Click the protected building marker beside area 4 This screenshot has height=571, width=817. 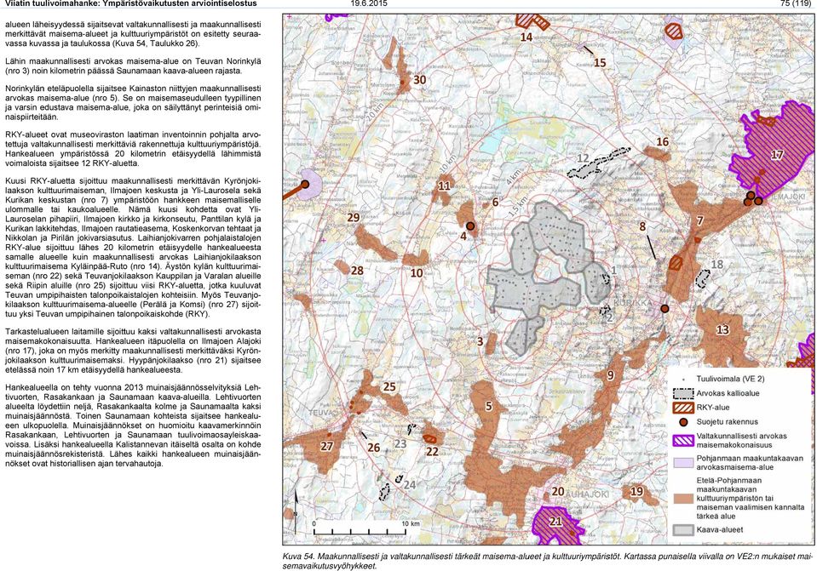click(470, 226)
